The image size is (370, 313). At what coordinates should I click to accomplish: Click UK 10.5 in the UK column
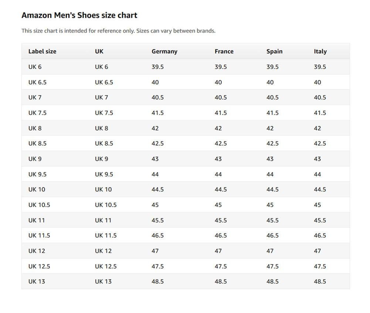coord(106,205)
